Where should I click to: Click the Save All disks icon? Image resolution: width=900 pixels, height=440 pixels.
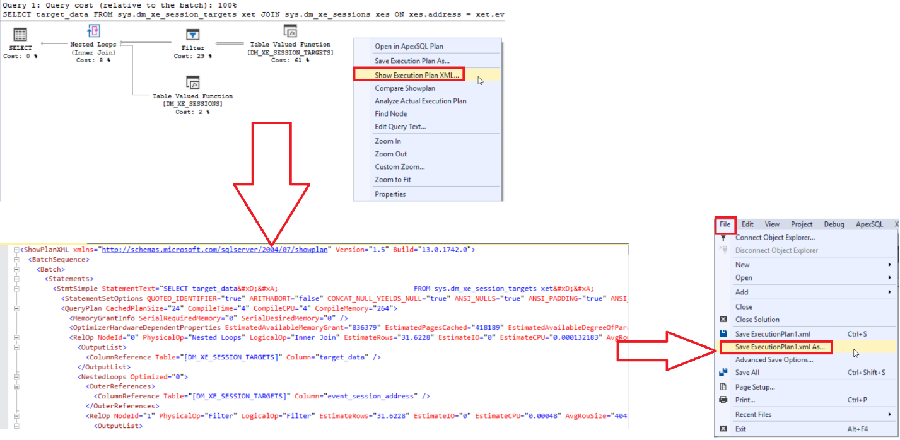(723, 373)
